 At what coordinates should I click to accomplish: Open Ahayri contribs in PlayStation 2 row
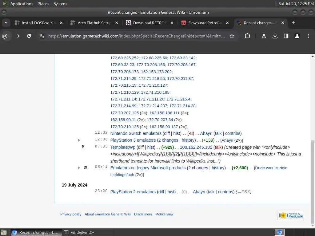[226, 192]
